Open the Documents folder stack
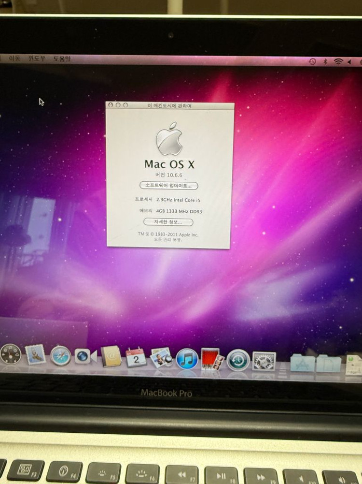 [x=328, y=363]
